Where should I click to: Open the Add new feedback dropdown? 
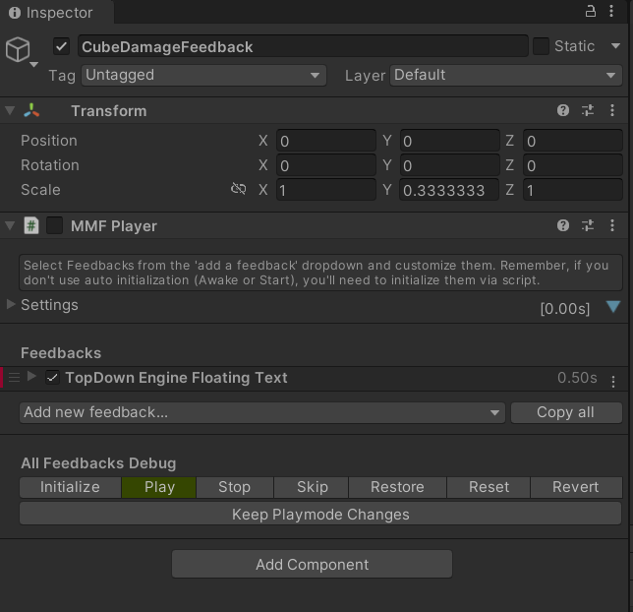point(262,412)
